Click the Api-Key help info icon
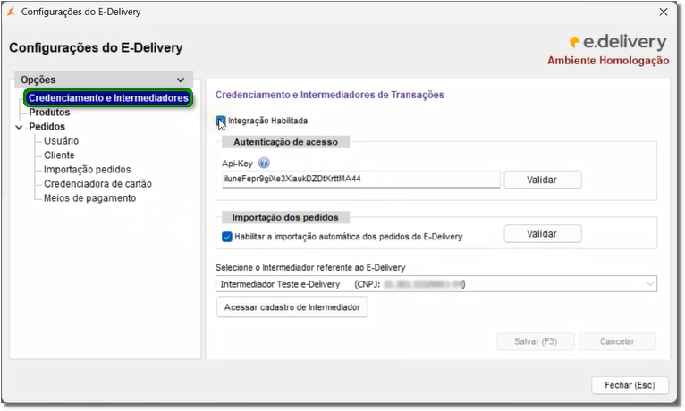685x411 pixels. 264,163
